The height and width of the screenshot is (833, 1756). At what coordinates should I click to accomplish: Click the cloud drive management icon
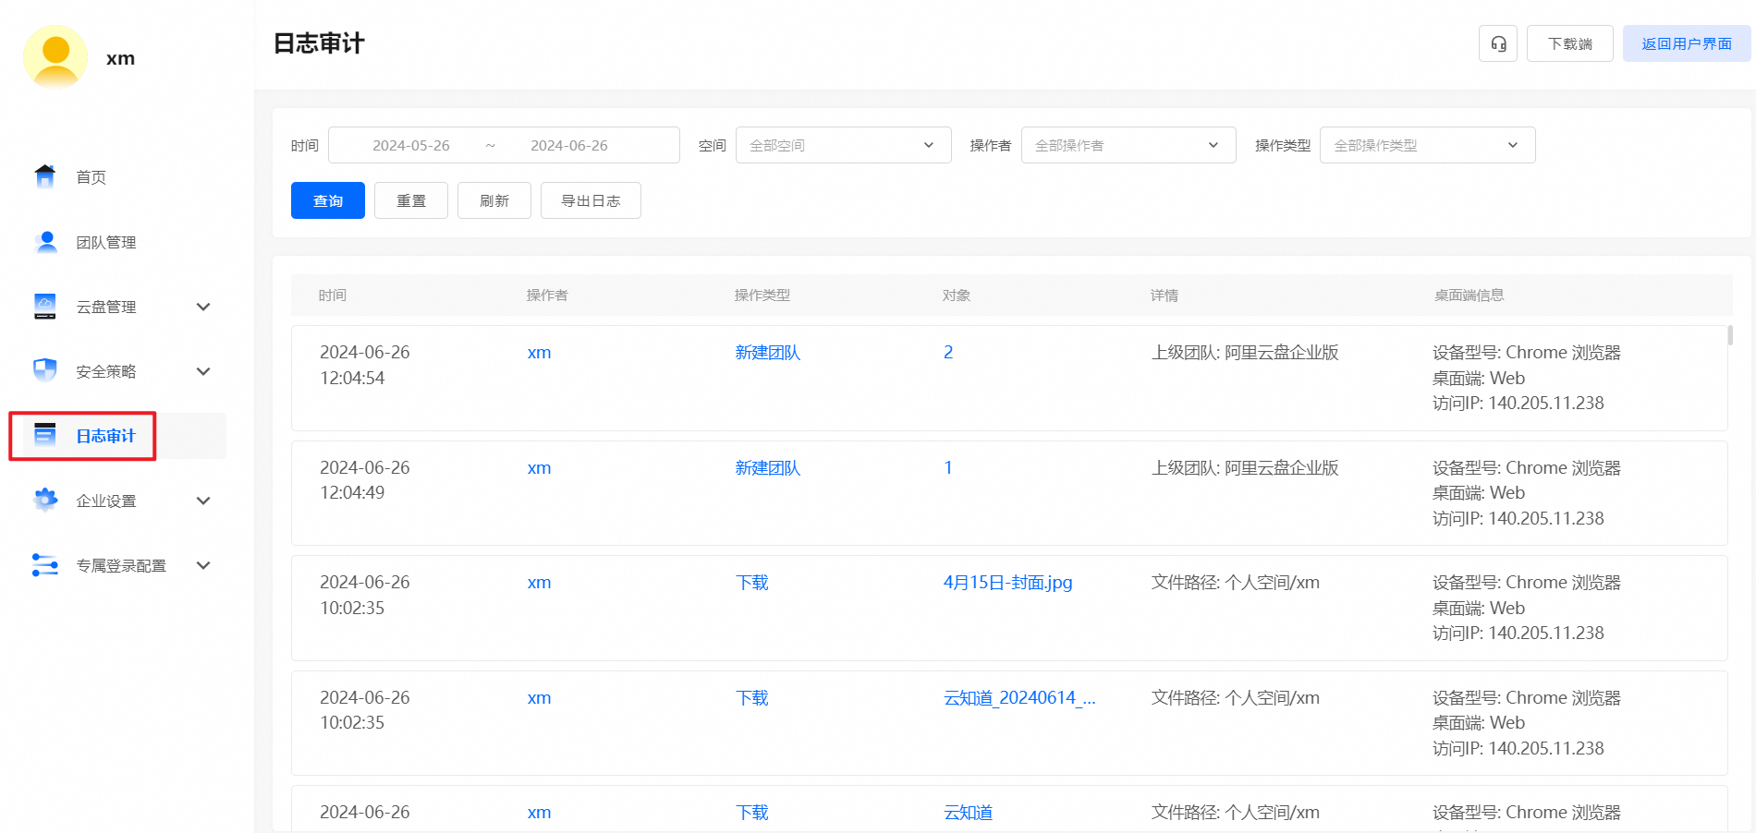click(44, 307)
